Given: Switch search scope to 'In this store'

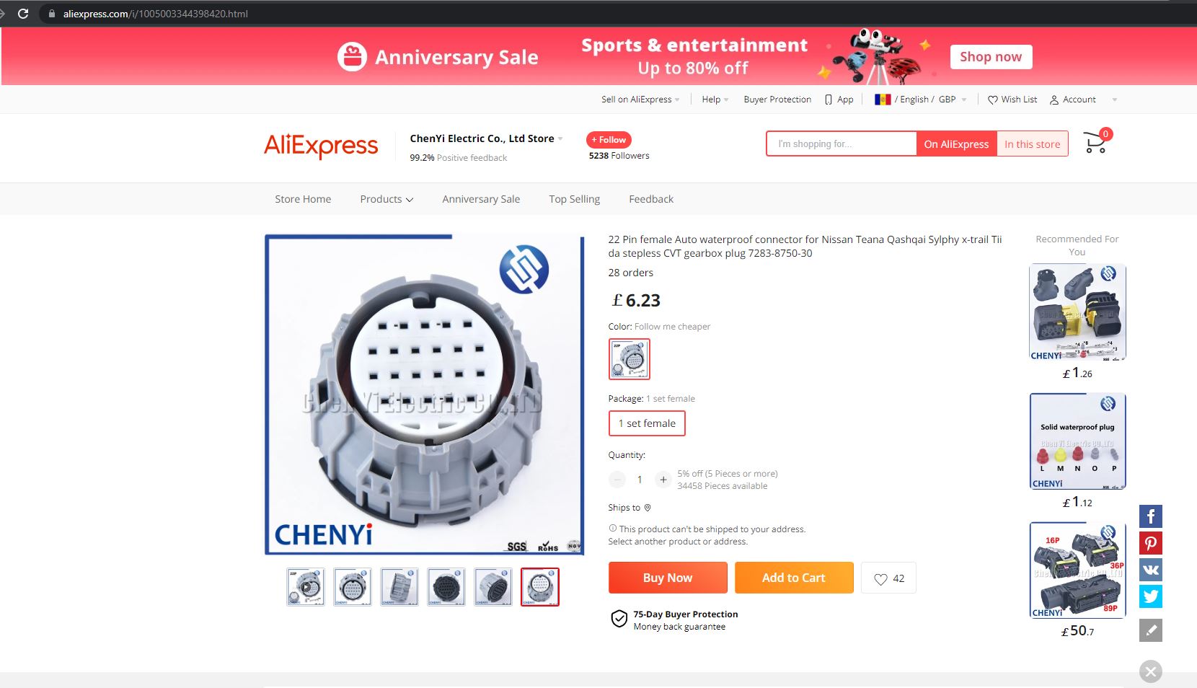Looking at the screenshot, I should coord(1032,144).
